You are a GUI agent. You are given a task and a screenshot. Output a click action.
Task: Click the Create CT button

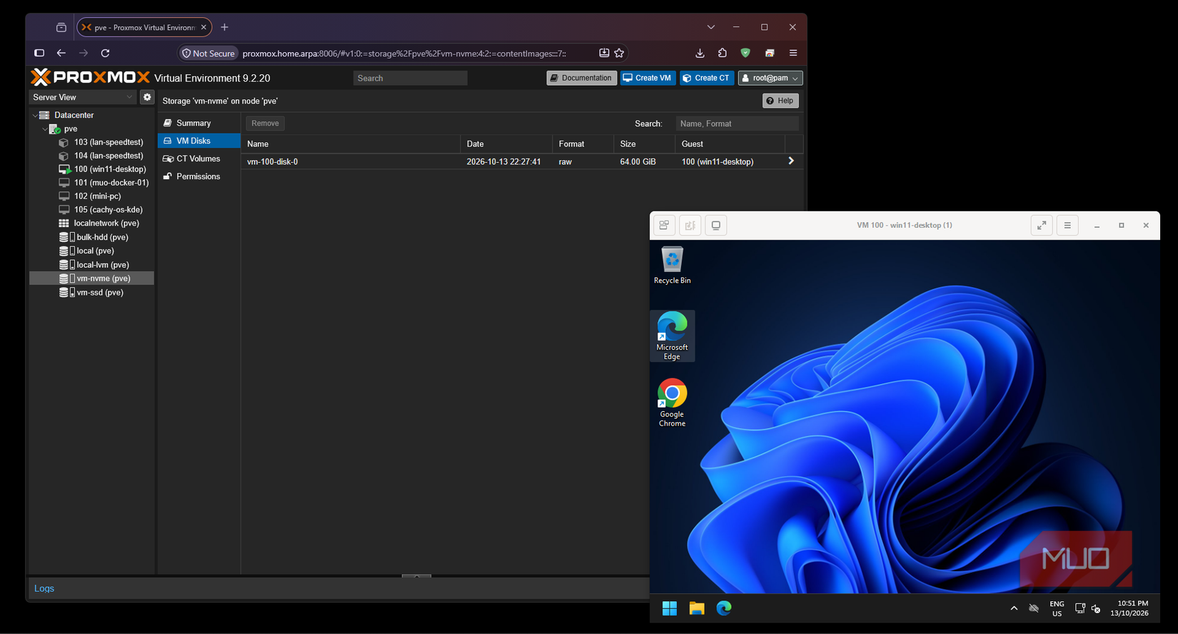[x=706, y=78]
